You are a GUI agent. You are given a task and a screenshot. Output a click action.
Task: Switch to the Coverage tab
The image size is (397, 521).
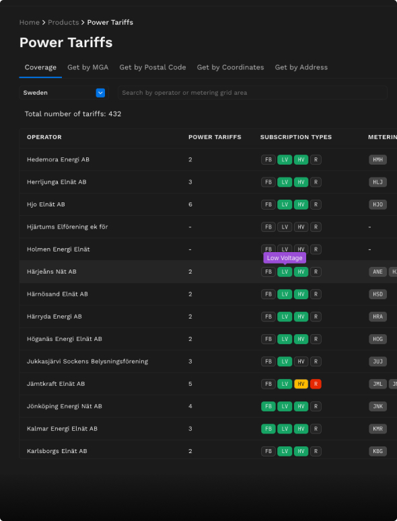(40, 67)
